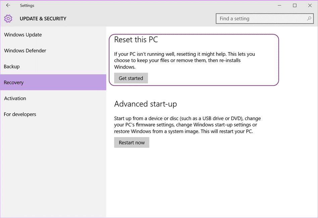Click the Settings window title text
The width and height of the screenshot is (318, 218).
pyautogui.click(x=27, y=6)
